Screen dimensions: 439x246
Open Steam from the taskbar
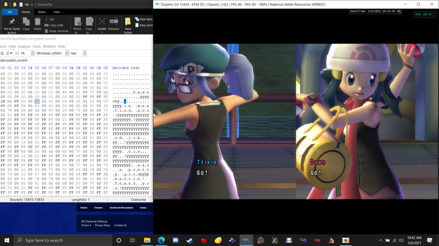pyautogui.click(x=190, y=240)
